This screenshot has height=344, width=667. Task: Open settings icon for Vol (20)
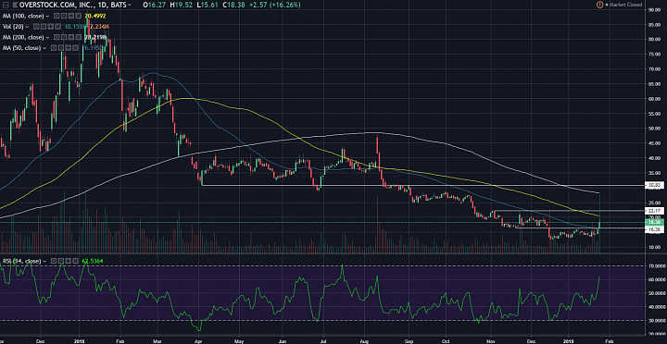[x=44, y=26]
